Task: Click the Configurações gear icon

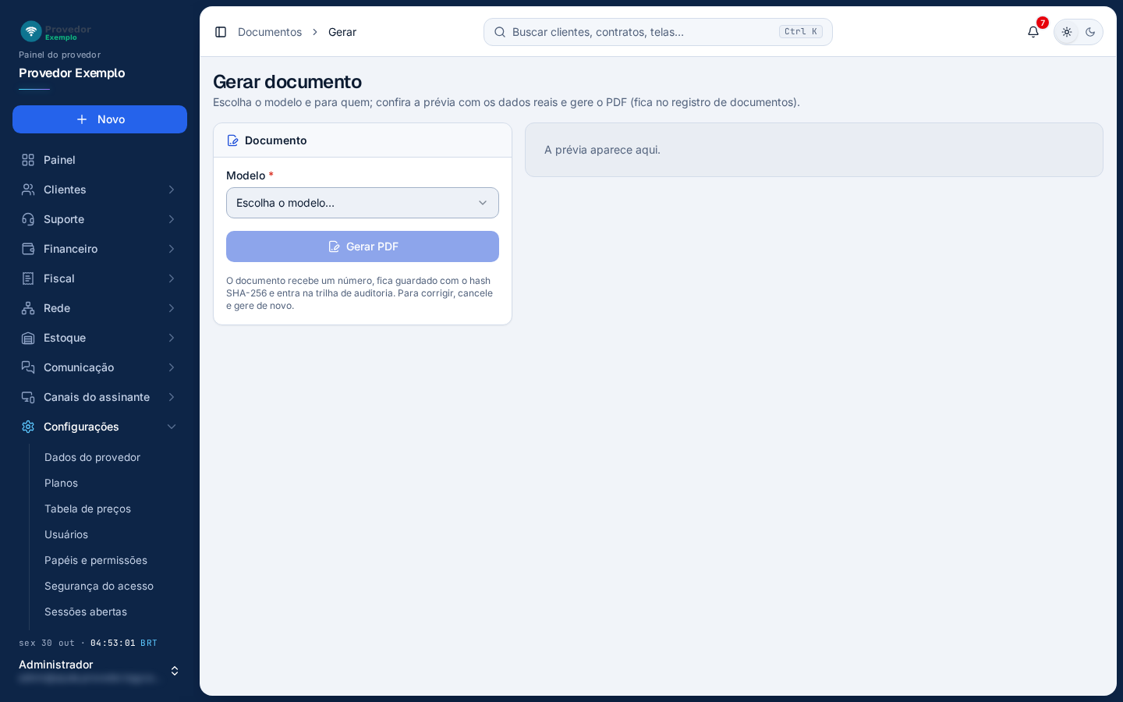Action: (28, 427)
